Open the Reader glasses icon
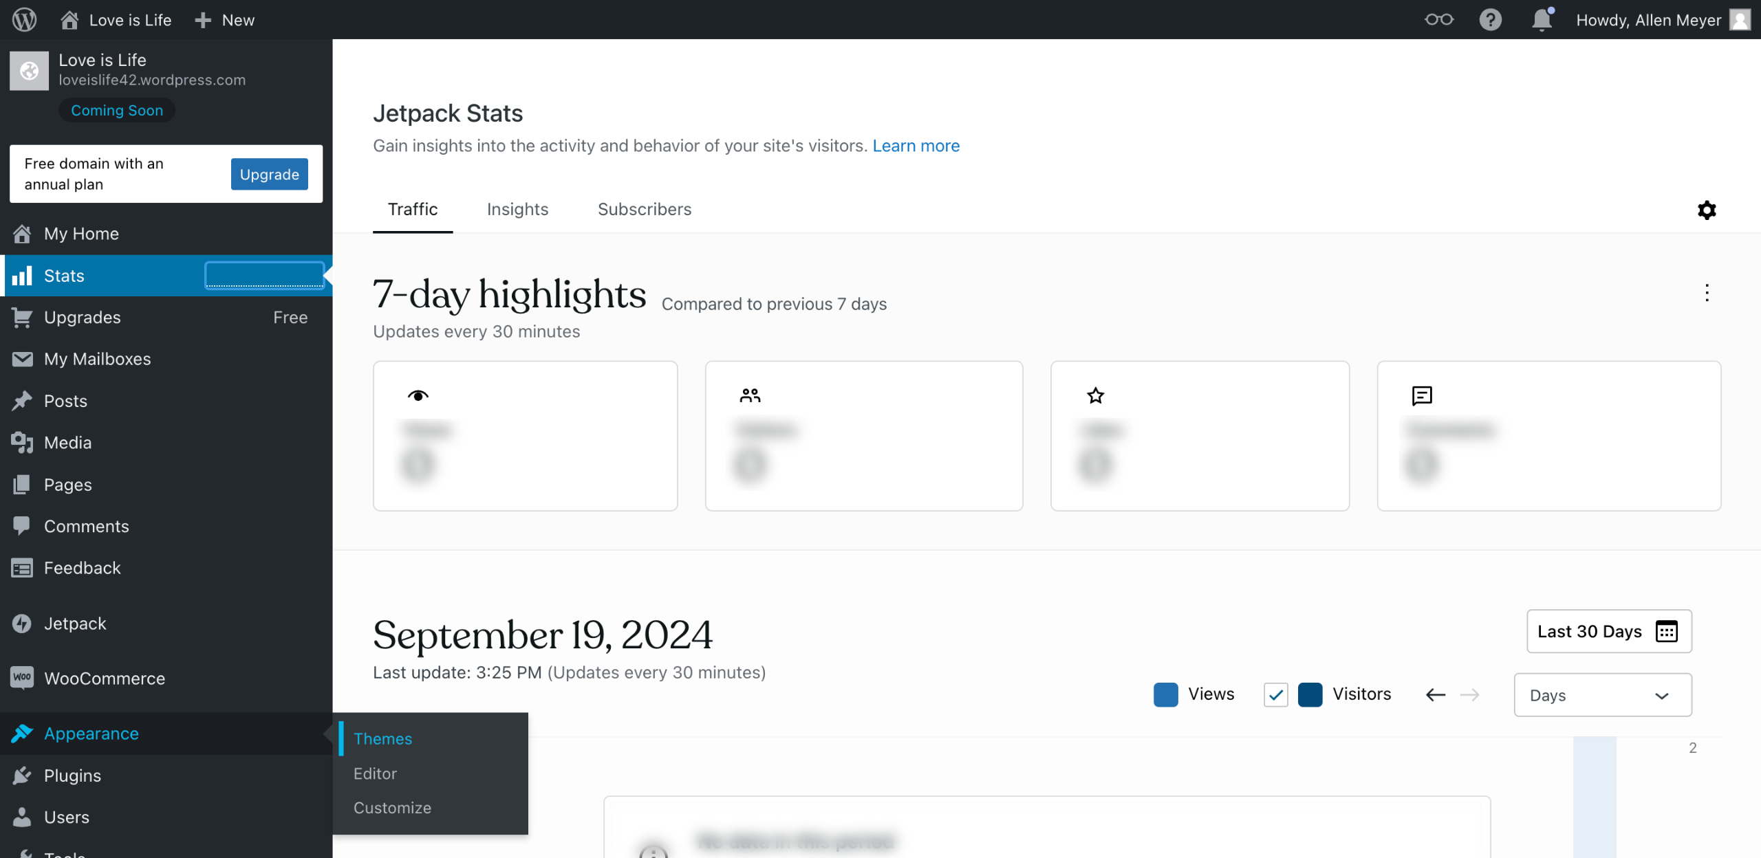The width and height of the screenshot is (1761, 858). (1438, 19)
